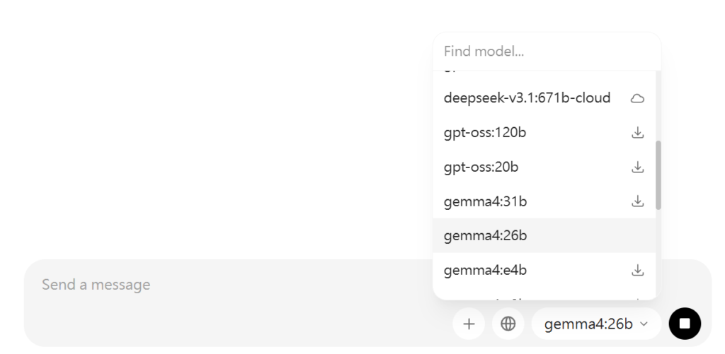The image size is (725, 354).
Task: Select the gemma4:e4b model entry
Action: [485, 270]
